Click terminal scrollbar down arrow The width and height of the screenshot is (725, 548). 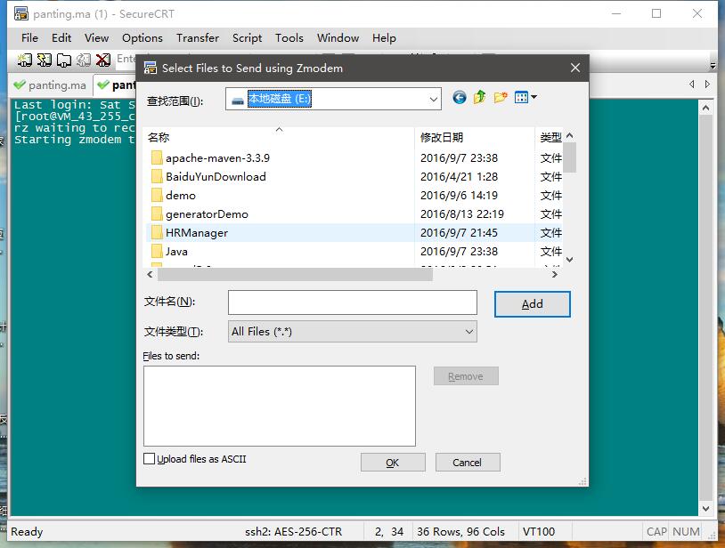705,509
